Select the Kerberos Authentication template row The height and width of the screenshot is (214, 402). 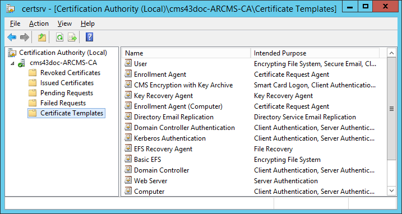(254, 138)
